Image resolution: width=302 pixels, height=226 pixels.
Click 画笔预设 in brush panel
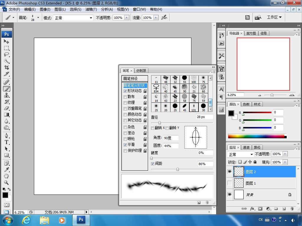pos(130,79)
